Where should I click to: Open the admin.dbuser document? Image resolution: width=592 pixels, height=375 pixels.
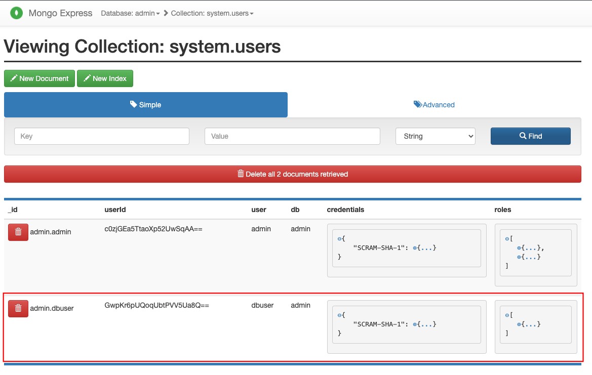click(x=52, y=308)
